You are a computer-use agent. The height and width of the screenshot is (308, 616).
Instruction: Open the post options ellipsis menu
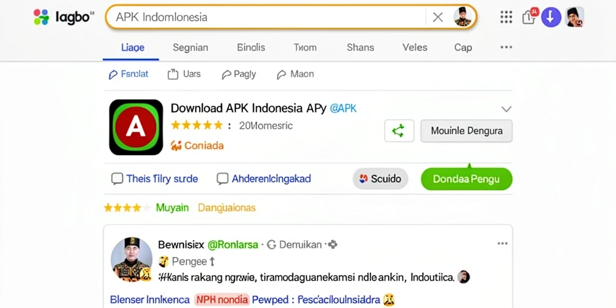[502, 244]
